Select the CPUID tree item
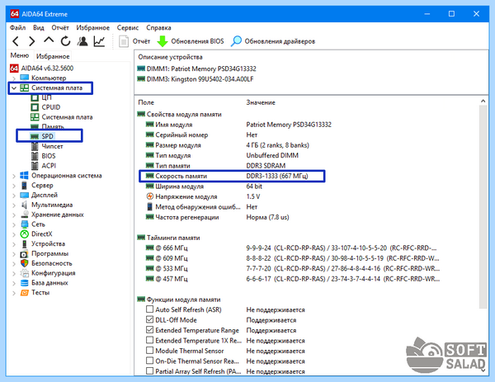 pos(51,107)
